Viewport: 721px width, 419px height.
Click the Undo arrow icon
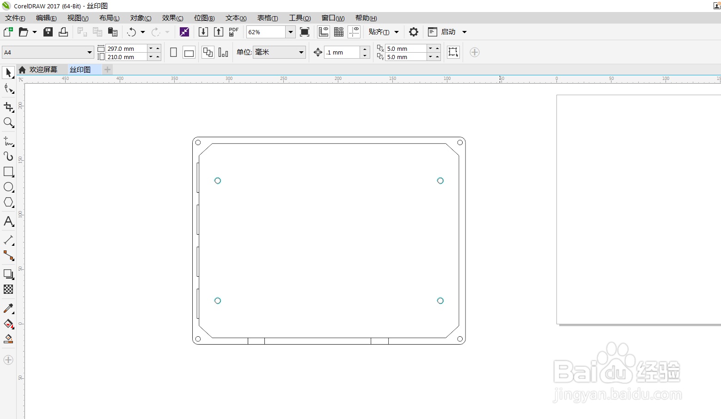point(132,32)
